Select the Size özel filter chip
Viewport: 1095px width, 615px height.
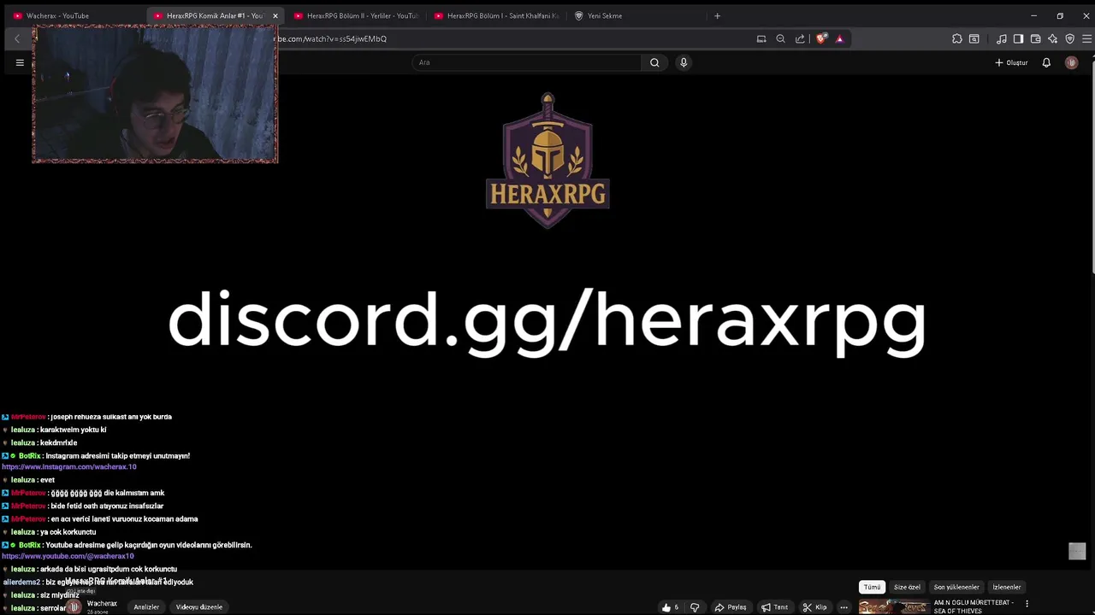click(907, 587)
